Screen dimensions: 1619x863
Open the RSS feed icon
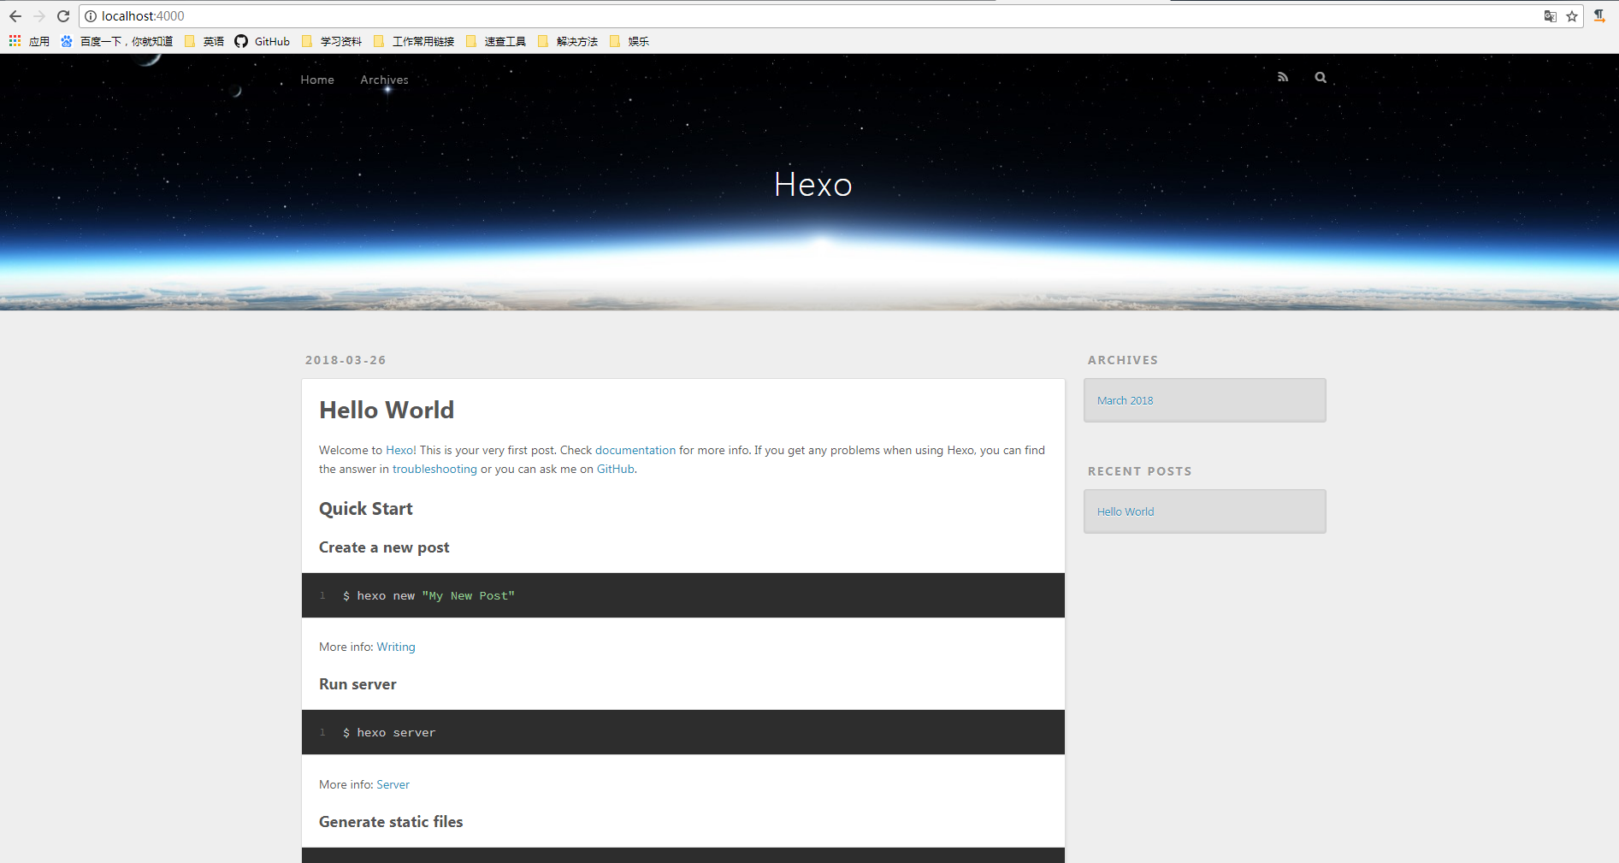point(1283,77)
